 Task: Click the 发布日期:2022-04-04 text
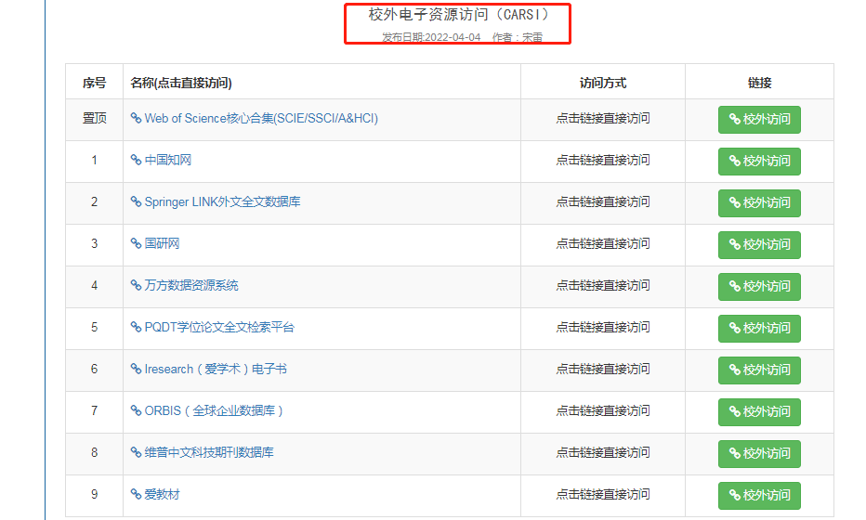(431, 37)
